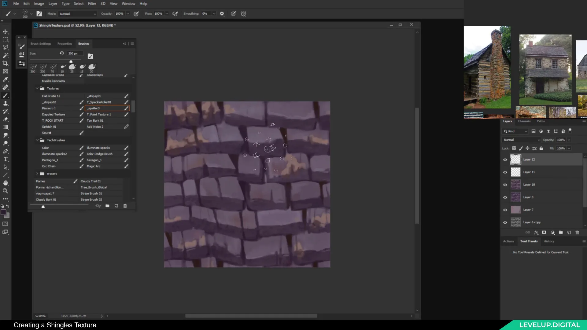Image resolution: width=587 pixels, height=330 pixels.
Task: Open brush Opacity dropdown arrow
Action: (x=128, y=14)
